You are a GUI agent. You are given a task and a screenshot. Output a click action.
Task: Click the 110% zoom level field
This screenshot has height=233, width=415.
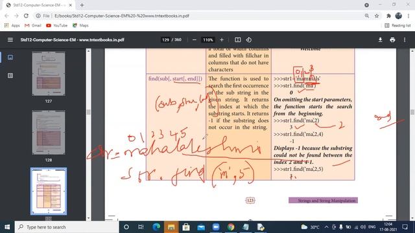(207, 39)
